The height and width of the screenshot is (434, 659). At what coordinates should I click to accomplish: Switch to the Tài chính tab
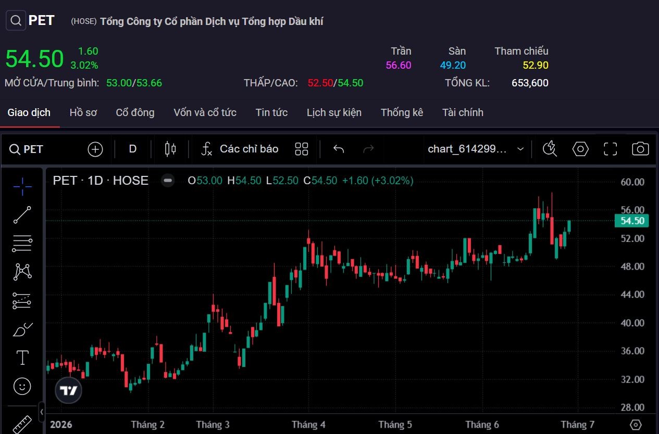pyautogui.click(x=463, y=112)
